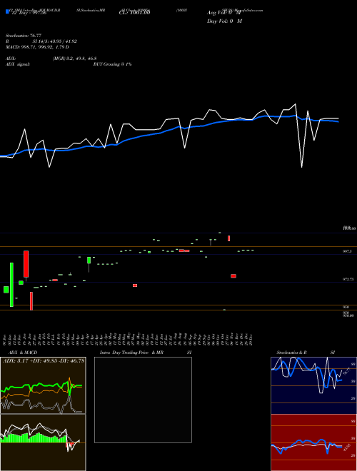Select the ADX (MGR) 3.2, 49.8, 46.8 values

74,59
